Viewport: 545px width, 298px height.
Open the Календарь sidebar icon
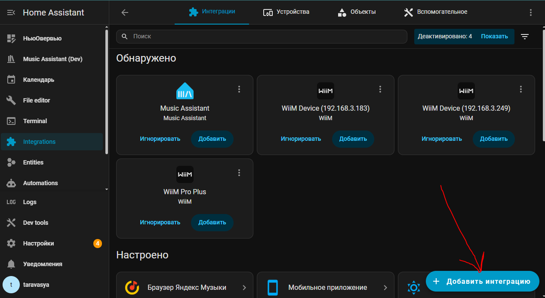[11, 80]
